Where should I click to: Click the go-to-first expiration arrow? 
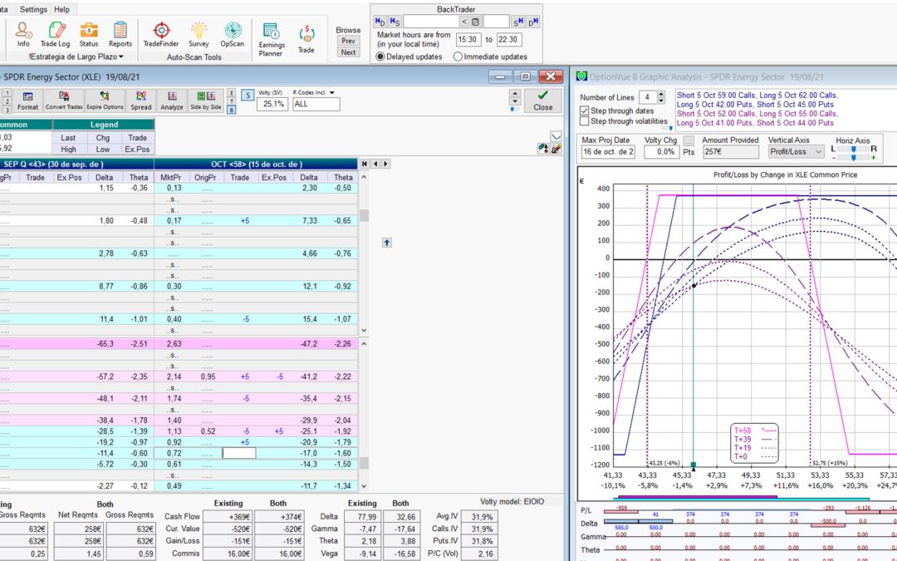click(365, 164)
